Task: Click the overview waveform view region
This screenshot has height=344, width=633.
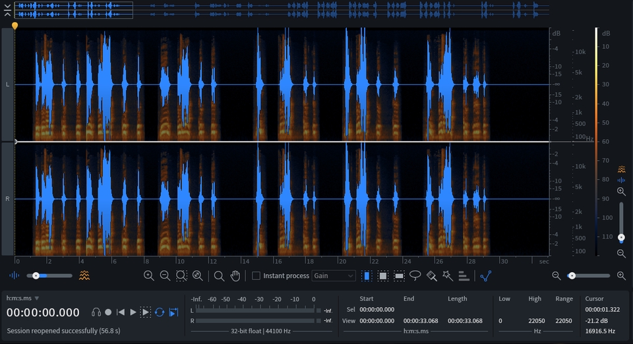Action: (73, 10)
